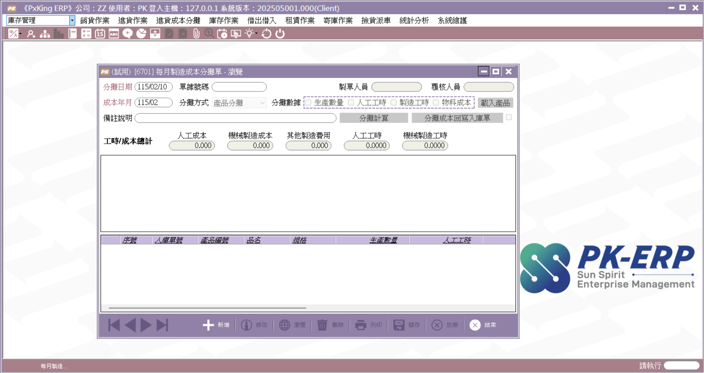
Task: Toggle the 物料成本 checkbox
Action: tap(436, 103)
